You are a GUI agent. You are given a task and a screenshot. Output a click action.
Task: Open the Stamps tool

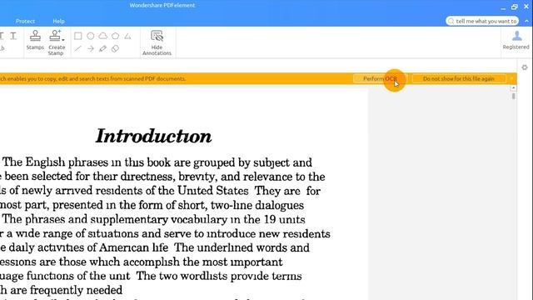tap(35, 40)
